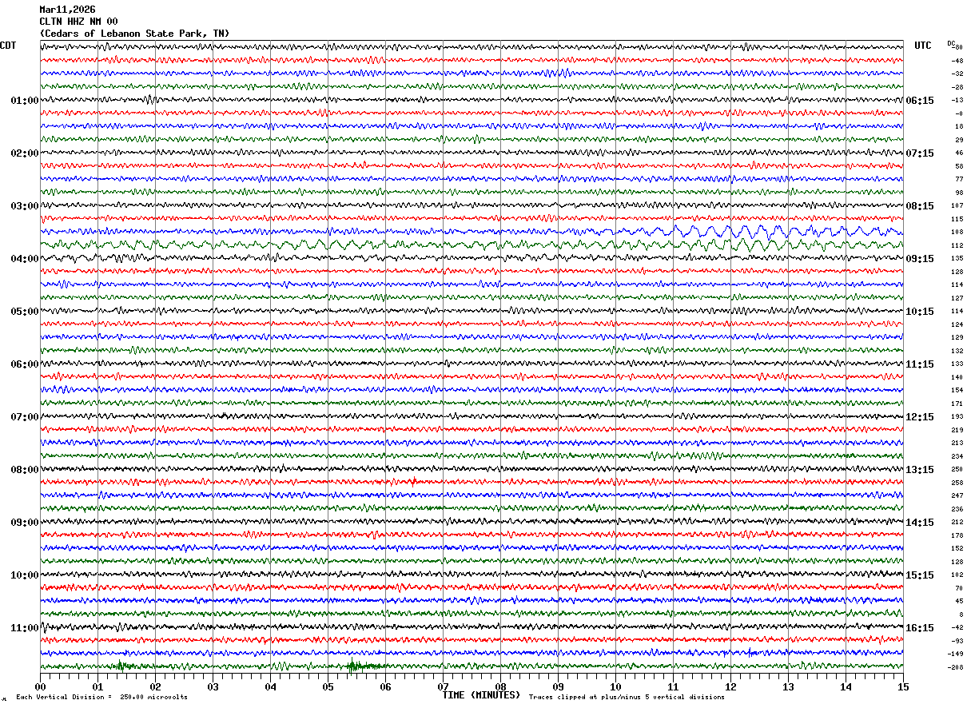Image resolution: width=967 pixels, height=708 pixels.
Task: Select the 11:00 CDT row label
Action: point(24,628)
